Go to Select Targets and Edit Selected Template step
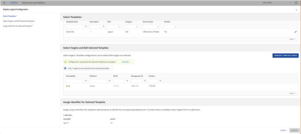Viewport: 301px width, 134px height. point(19,21)
